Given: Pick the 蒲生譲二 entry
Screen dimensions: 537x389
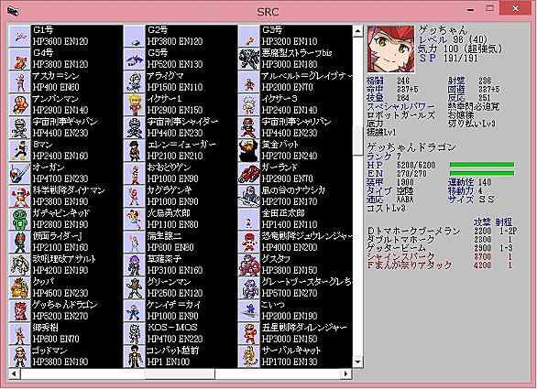Looking at the screenshot, I should [181, 243].
